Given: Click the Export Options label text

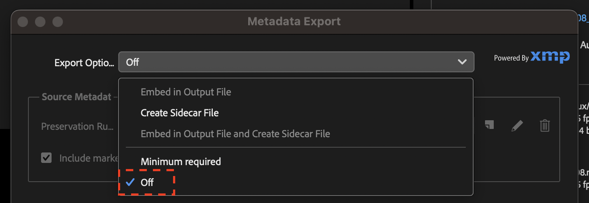Looking at the screenshot, I should (x=83, y=63).
